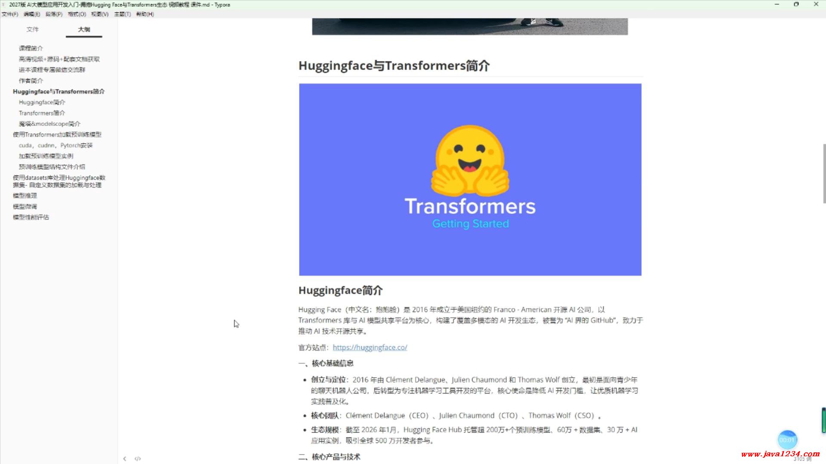The height and width of the screenshot is (464, 826).
Task: Jump to Huggingface简介 outline entry
Action: pos(42,102)
